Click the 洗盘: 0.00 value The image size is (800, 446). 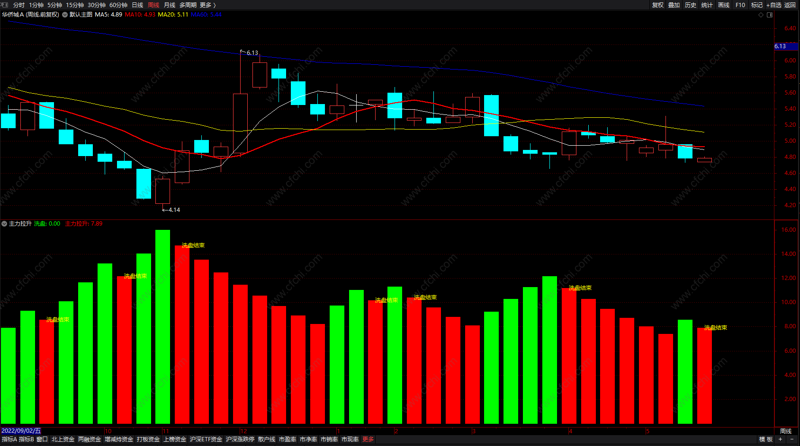pyautogui.click(x=47, y=224)
